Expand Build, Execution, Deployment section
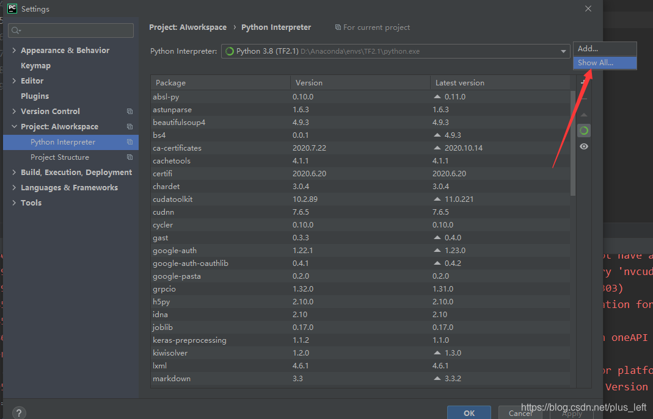653x419 pixels. coord(14,172)
